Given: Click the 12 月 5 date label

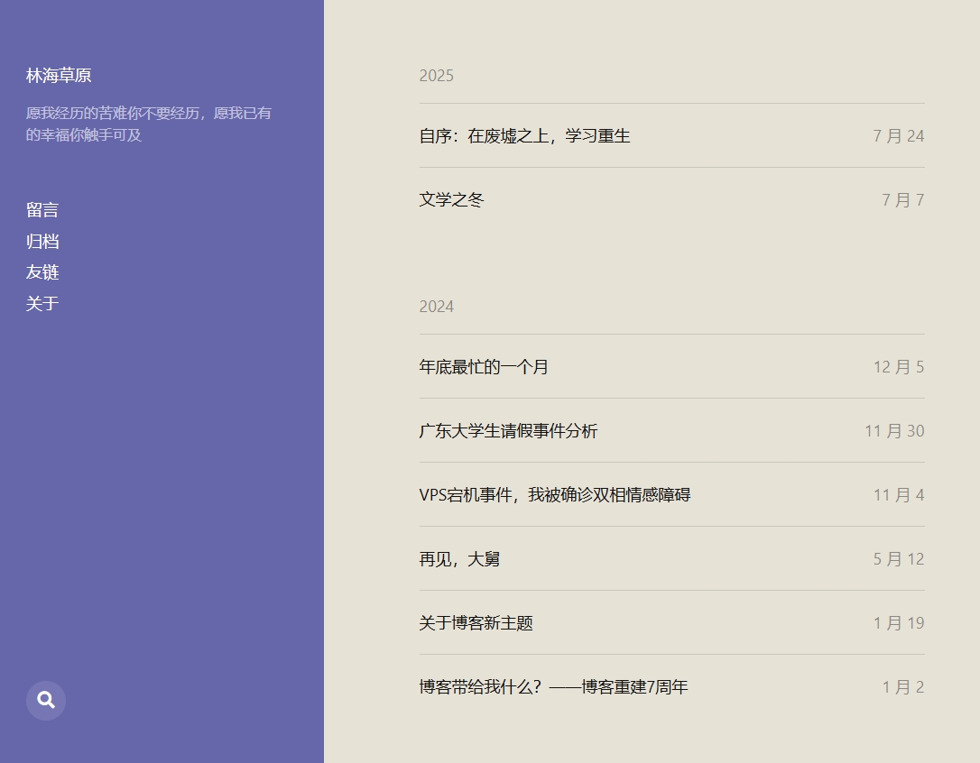Looking at the screenshot, I should click(898, 367).
